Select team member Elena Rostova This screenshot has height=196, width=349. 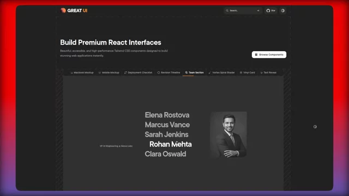[167, 115]
